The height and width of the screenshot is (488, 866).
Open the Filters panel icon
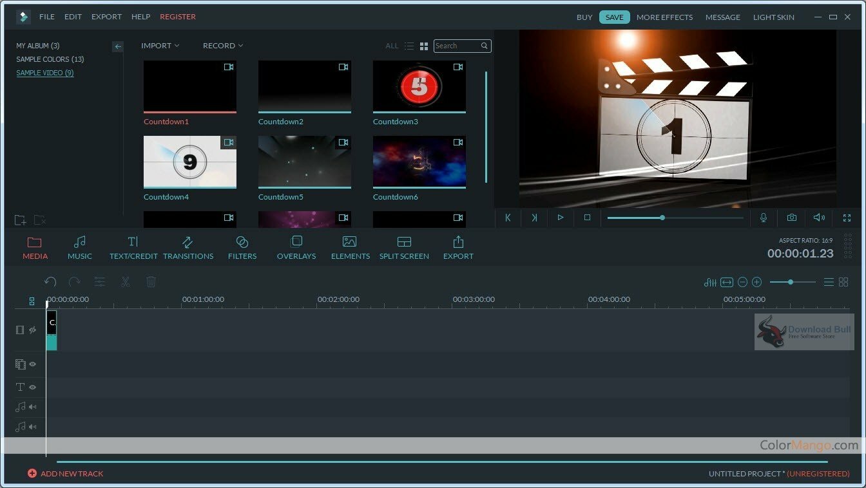[x=242, y=248]
